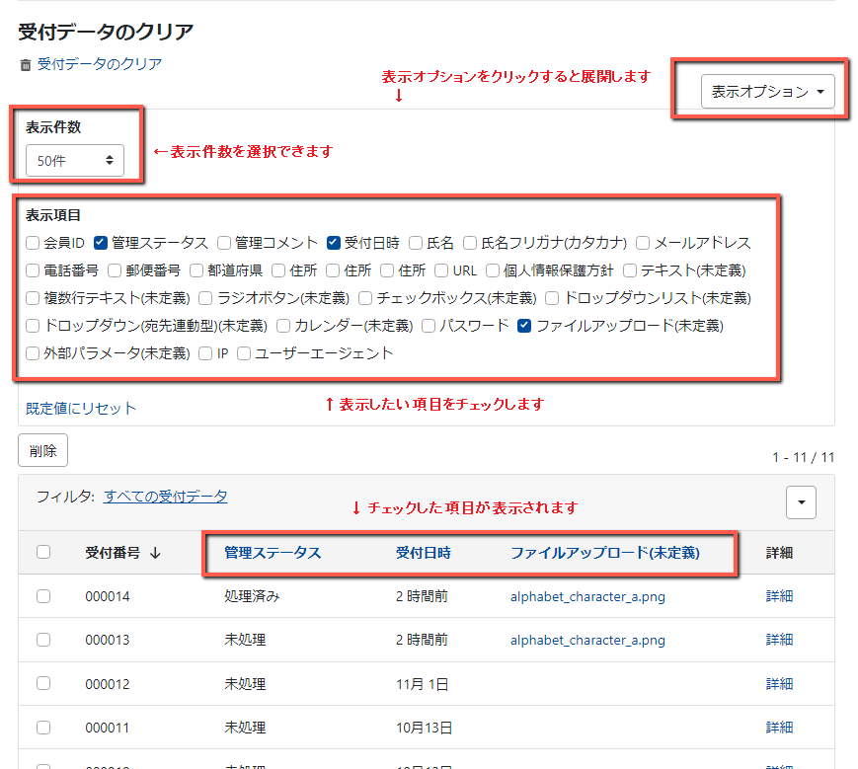Image resolution: width=858 pixels, height=769 pixels.
Task: Check the row checkbox for entry 000014
Action: point(43,597)
